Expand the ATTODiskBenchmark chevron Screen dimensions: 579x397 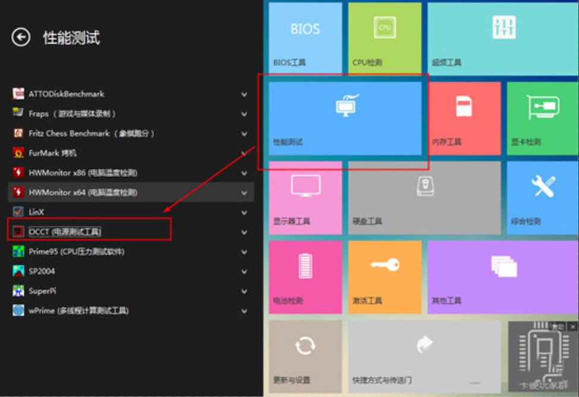click(x=244, y=94)
